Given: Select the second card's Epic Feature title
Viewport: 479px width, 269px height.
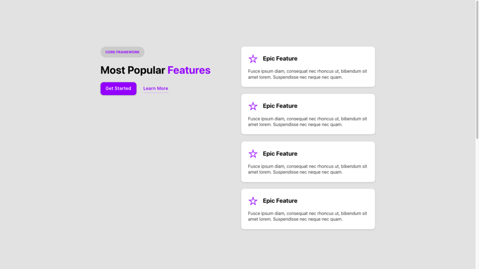Looking at the screenshot, I should pyautogui.click(x=280, y=106).
